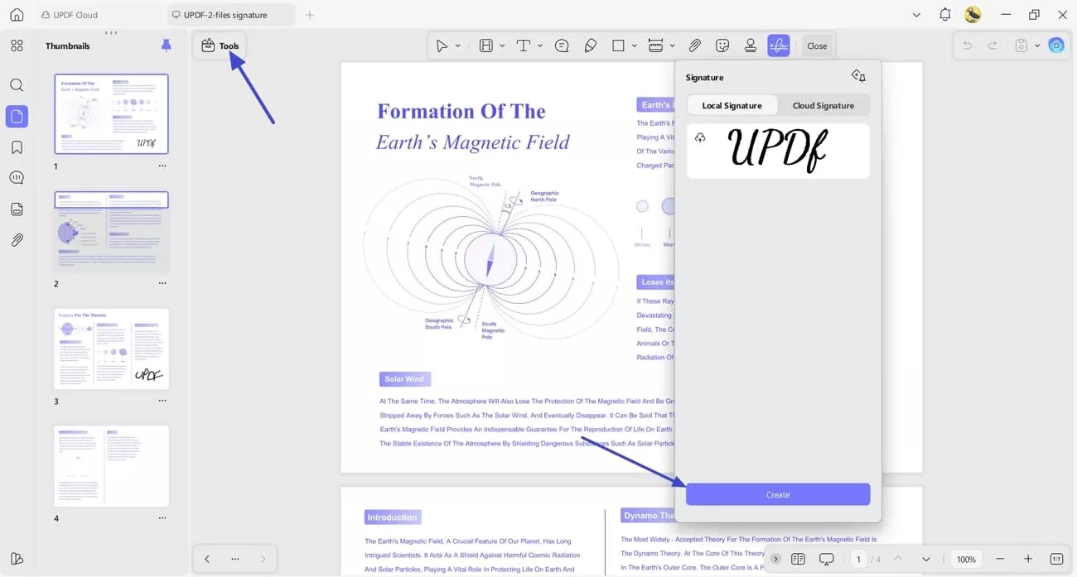The height and width of the screenshot is (577, 1077).
Task: Open the page content sidebar icon
Action: coord(17,209)
